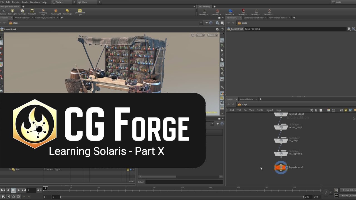Viewport: 356px width, 200px height.
Task: Open viewport help question mark icon
Action: point(222,29)
